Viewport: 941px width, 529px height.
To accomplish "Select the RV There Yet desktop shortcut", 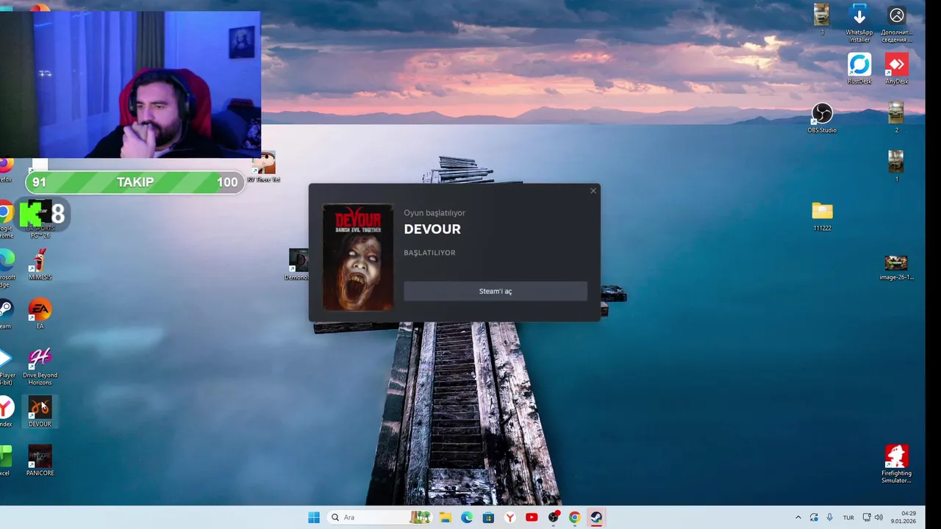I will [263, 168].
